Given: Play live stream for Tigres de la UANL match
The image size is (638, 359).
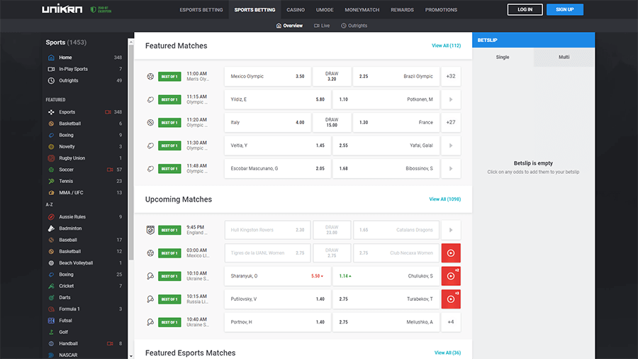Looking at the screenshot, I should [451, 253].
